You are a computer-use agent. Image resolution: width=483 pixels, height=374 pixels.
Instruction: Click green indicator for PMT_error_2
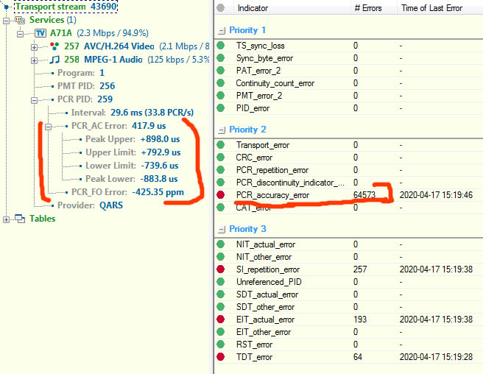tap(221, 96)
